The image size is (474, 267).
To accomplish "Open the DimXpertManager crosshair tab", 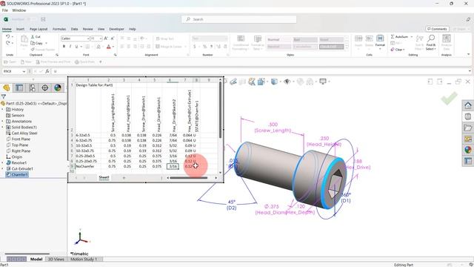I will (x=44, y=88).
